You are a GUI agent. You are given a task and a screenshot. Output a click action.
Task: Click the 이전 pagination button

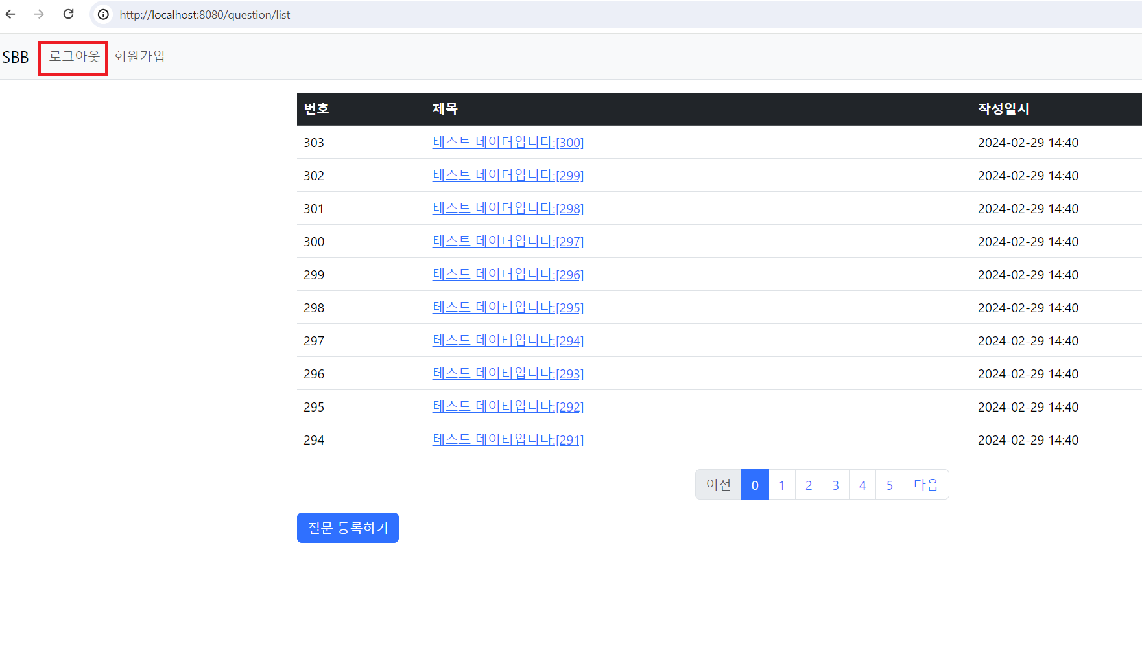click(x=719, y=485)
